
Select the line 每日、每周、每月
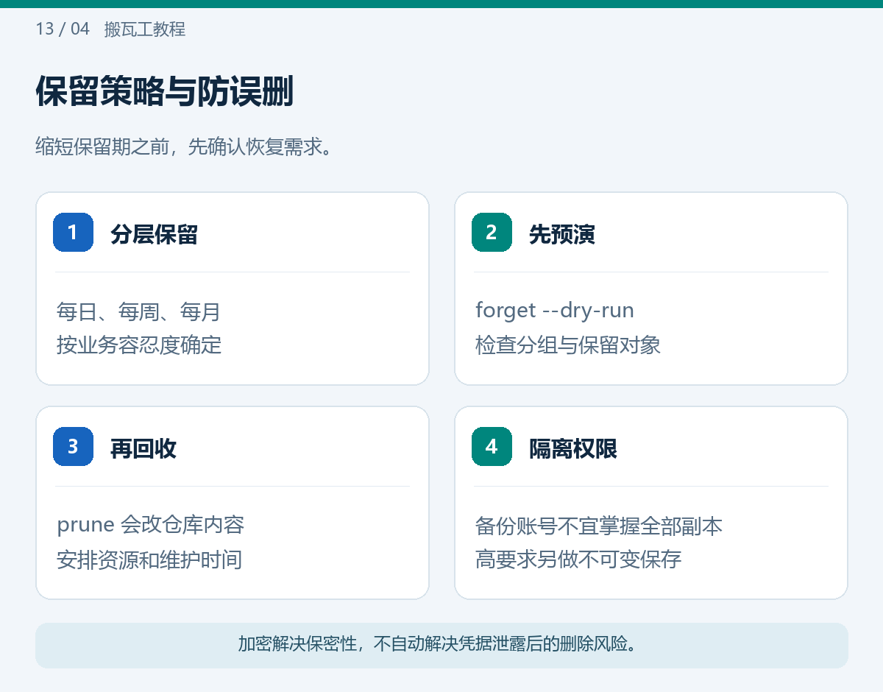pyautogui.click(x=138, y=311)
